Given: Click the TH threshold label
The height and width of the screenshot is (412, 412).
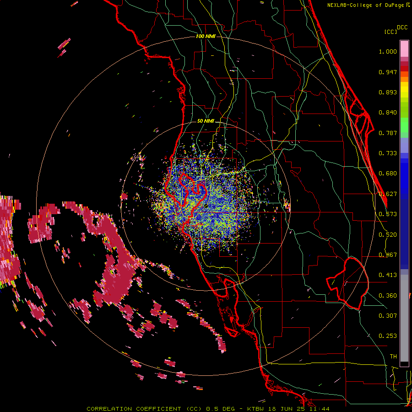Looking at the screenshot, I should (x=393, y=357).
